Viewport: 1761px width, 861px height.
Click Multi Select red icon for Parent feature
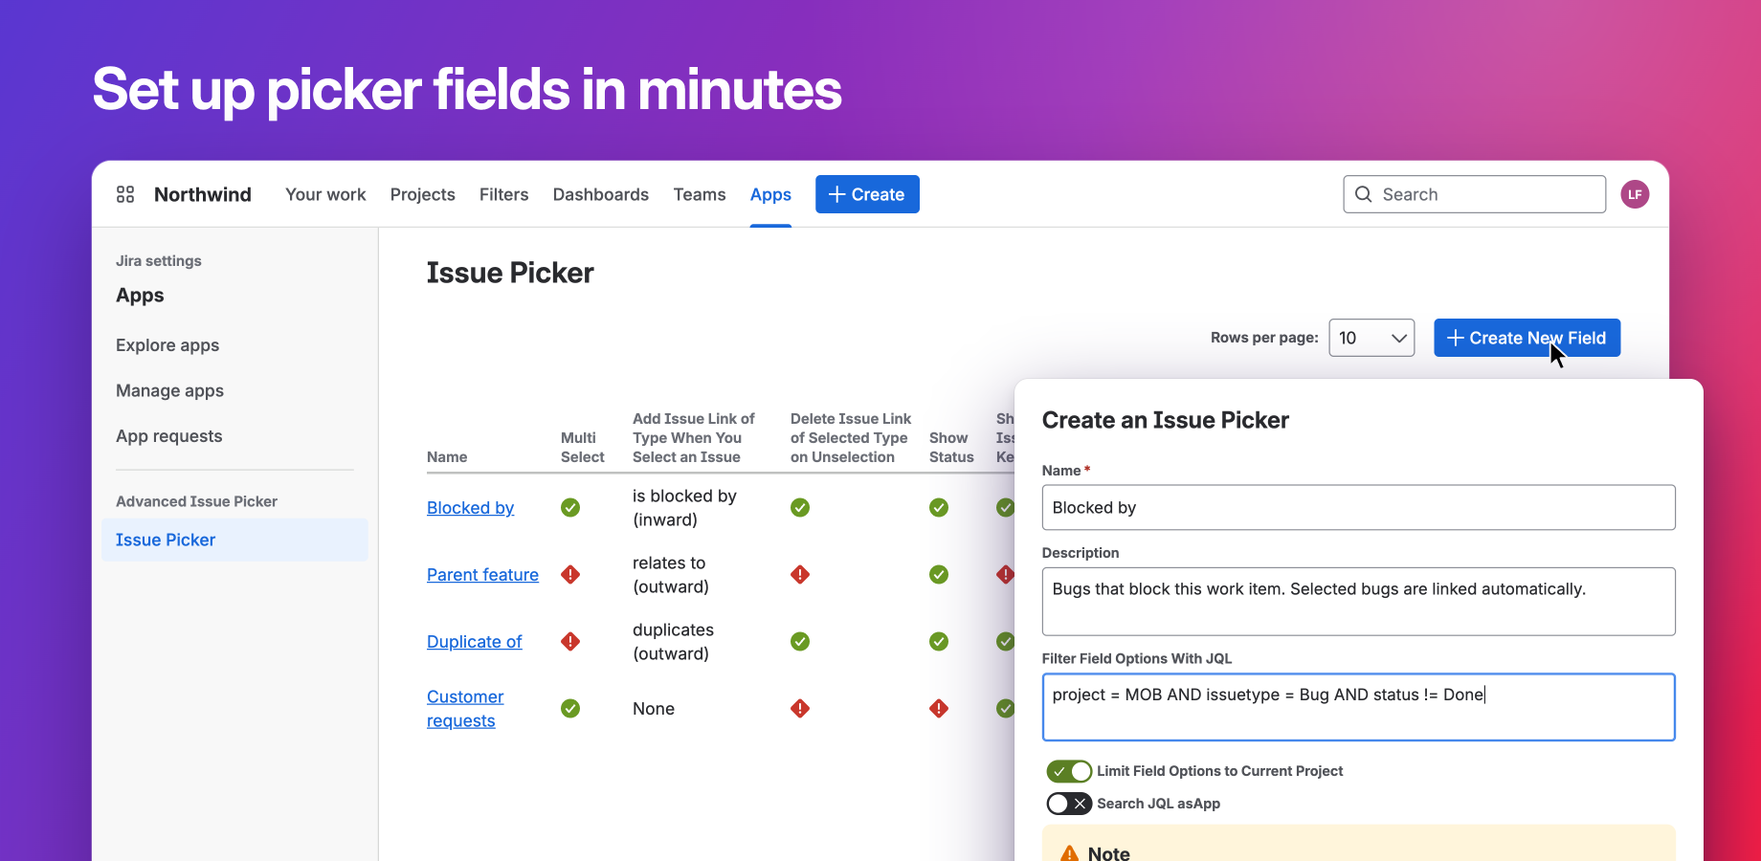click(x=570, y=574)
